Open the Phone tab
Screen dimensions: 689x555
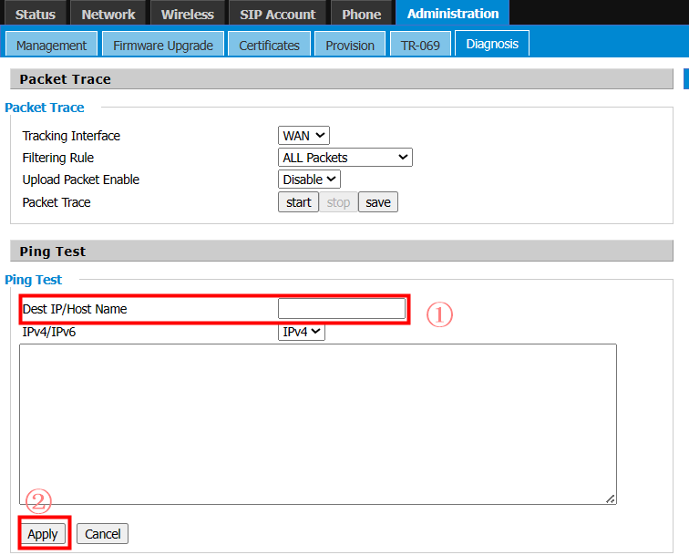coord(361,13)
